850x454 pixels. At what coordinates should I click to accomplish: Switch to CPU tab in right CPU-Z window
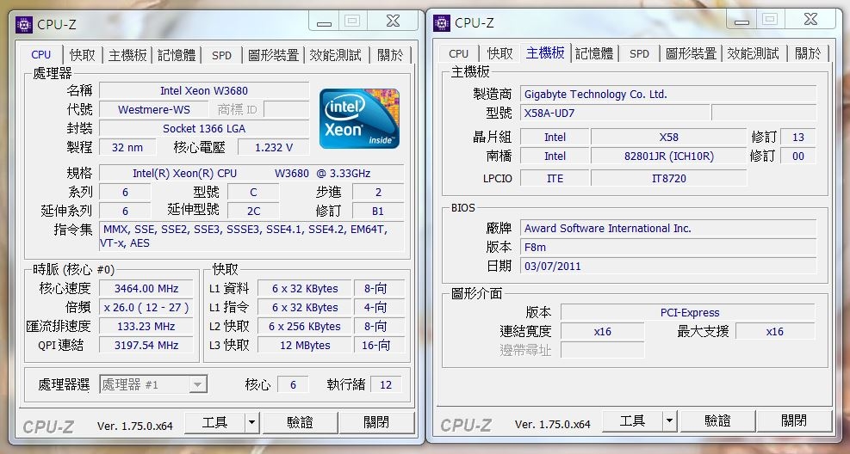pyautogui.click(x=459, y=53)
